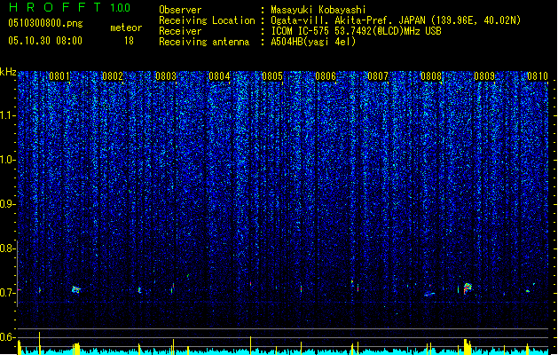This screenshot has width=558, height=355.
Task: Click the meteor count value 18
Action: (x=129, y=41)
